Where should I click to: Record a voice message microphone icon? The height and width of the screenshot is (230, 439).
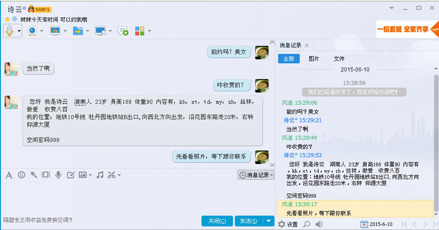click(x=58, y=175)
